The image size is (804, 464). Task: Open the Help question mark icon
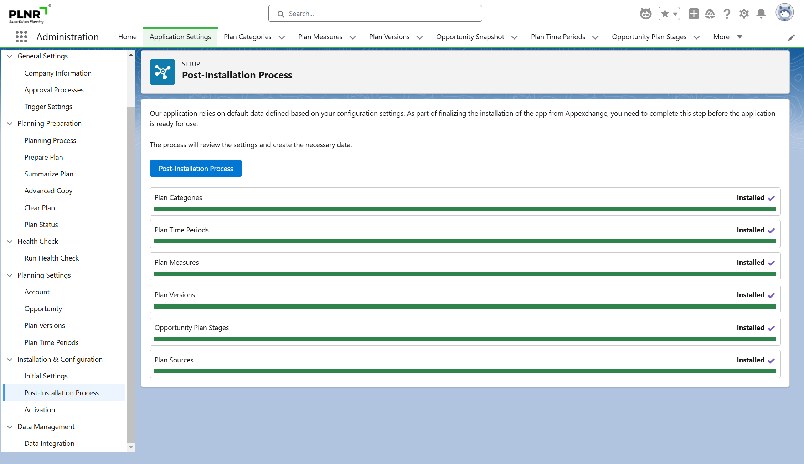pos(727,14)
